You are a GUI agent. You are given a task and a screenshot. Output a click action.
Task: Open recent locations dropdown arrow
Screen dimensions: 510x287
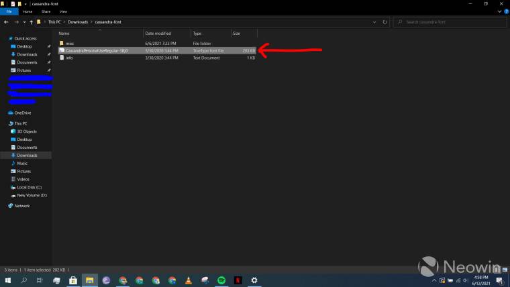(23, 22)
